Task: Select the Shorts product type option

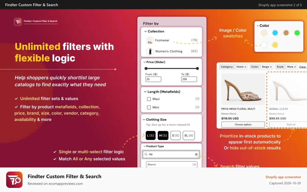Action: coord(172,165)
